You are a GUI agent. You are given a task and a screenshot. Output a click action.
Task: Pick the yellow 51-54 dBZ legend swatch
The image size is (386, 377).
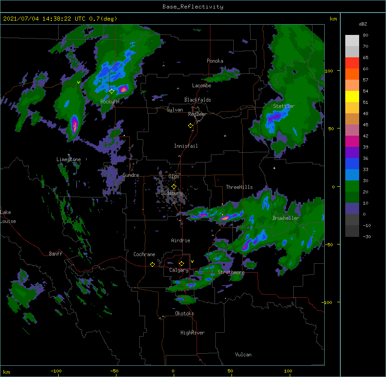pos(352,97)
